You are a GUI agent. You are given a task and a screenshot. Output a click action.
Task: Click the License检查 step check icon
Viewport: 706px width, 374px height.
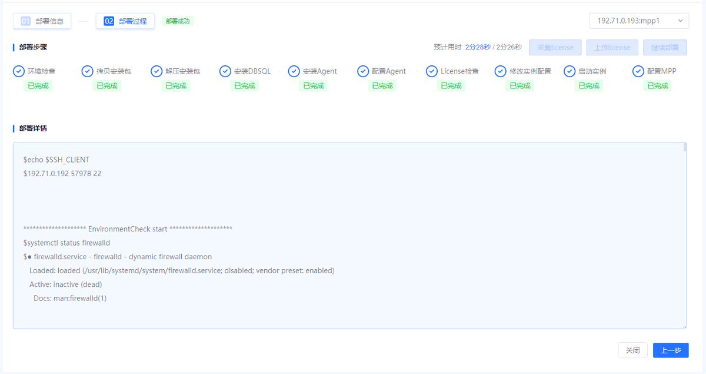click(x=432, y=71)
